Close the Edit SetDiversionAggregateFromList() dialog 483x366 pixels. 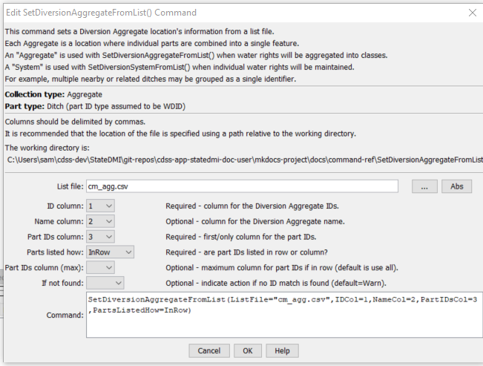tap(472, 13)
